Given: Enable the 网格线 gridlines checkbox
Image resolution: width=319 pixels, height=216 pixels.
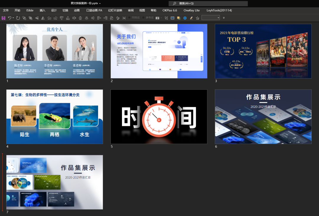Looking at the screenshot, I should 129,18.
